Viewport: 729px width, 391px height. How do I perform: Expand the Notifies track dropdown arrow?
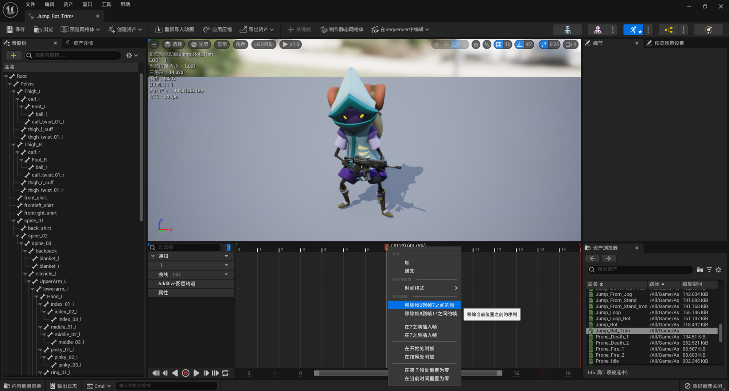[226, 256]
